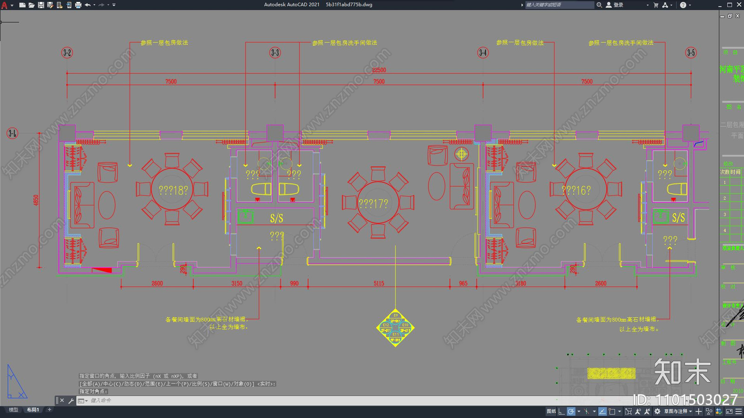Toggle Polar tracking in status bar
Viewport: 744px width, 418px height.
(571, 411)
